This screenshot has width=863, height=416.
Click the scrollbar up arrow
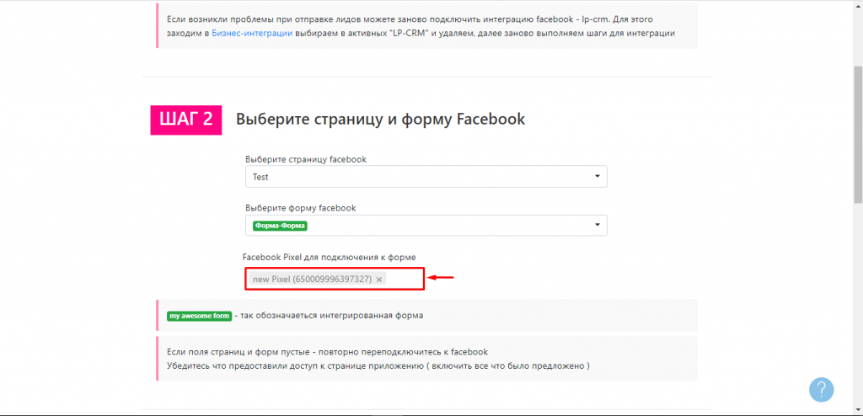[x=856, y=6]
